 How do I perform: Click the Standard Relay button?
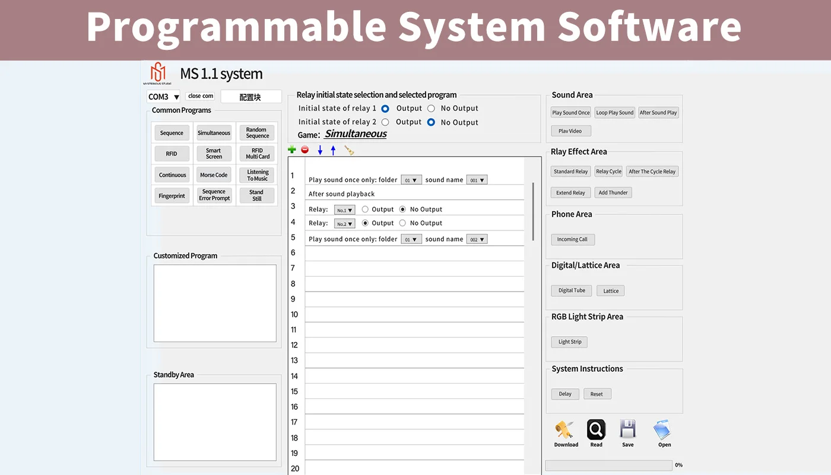(571, 172)
